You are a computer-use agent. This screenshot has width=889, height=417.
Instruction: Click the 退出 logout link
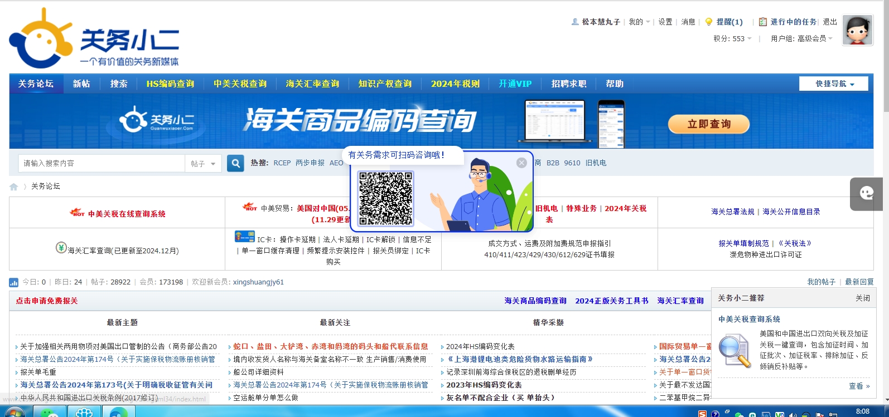pos(830,22)
